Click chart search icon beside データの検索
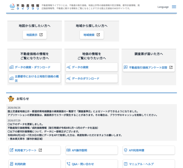 pos(69,67)
